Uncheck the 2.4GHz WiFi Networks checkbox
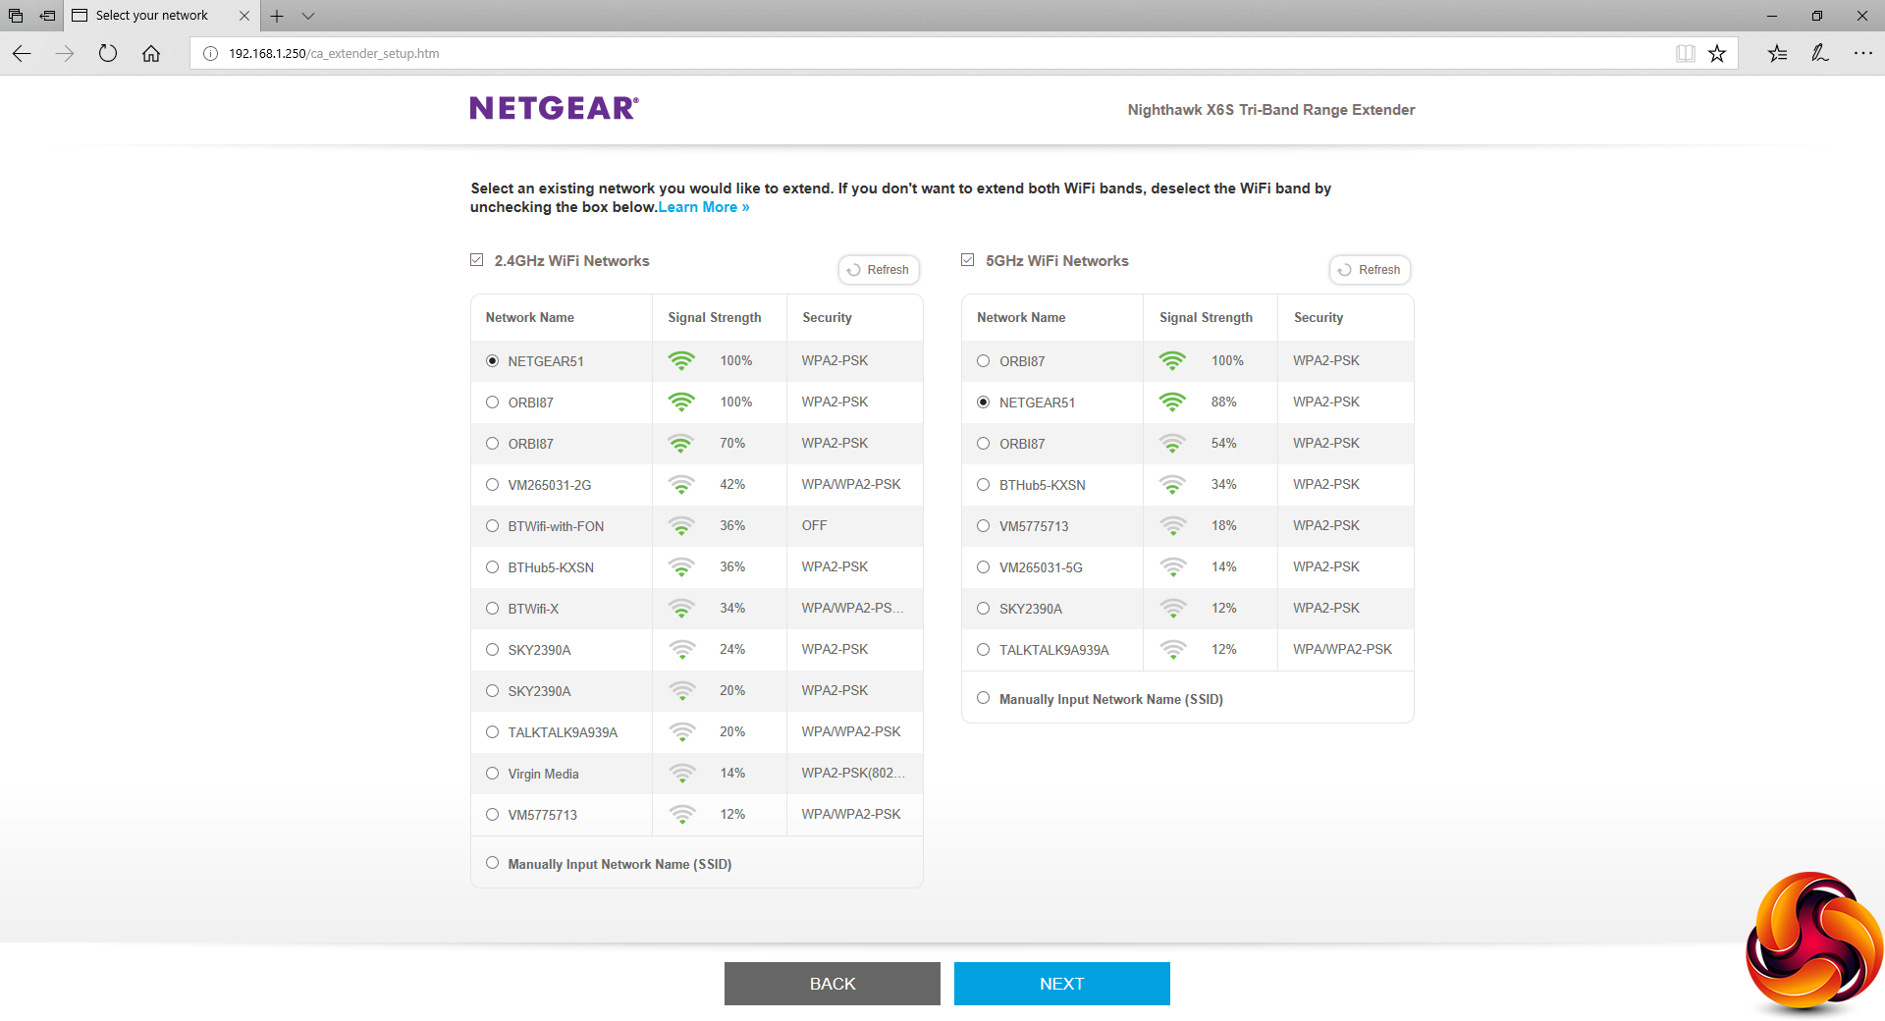Image resolution: width=1885 pixels, height=1021 pixels. pyautogui.click(x=477, y=260)
